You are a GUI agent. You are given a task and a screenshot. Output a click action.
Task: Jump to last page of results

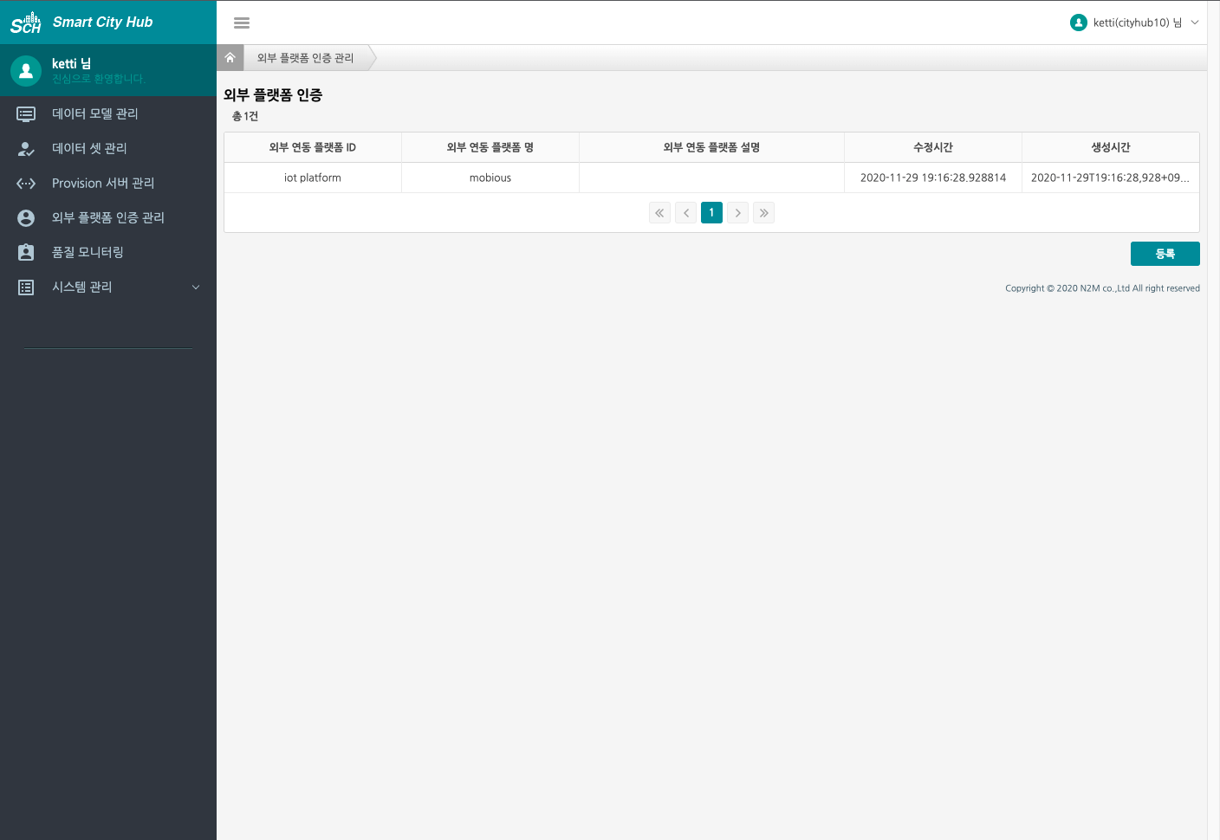(x=763, y=213)
